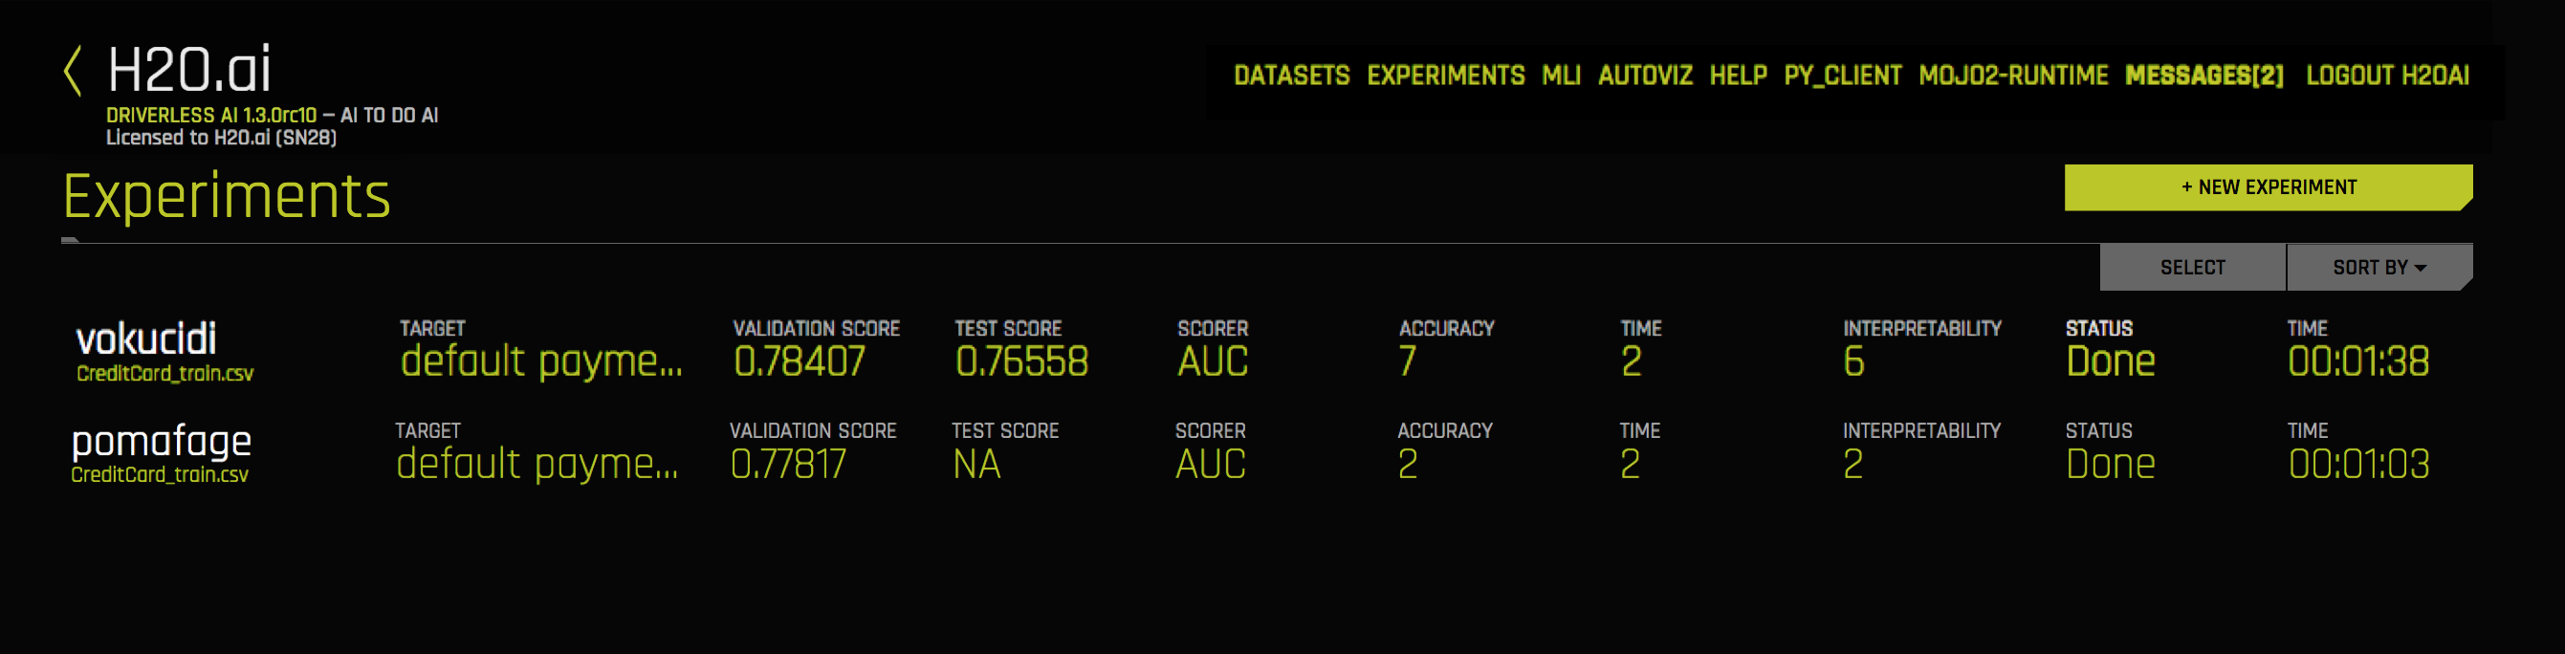Open the MLI page
This screenshot has height=654, width=2565.
coord(1560,76)
